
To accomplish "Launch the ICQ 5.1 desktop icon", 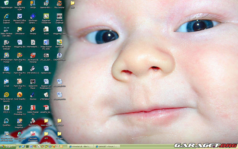I will (x=6, y=108).
